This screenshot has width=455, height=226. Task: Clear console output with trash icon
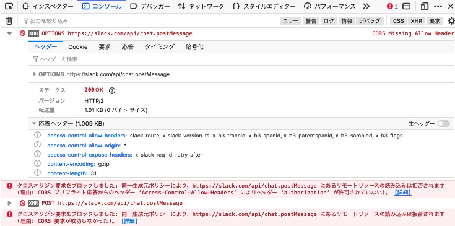pyautogui.click(x=9, y=20)
